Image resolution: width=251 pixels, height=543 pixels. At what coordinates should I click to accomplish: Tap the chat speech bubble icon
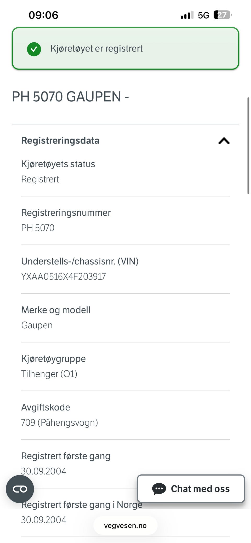159,489
